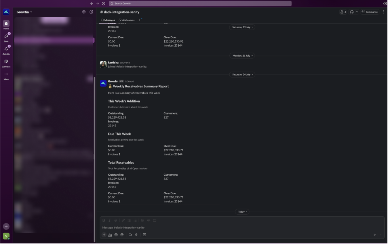Insert an ordered list in composer

pyautogui.click(x=129, y=221)
